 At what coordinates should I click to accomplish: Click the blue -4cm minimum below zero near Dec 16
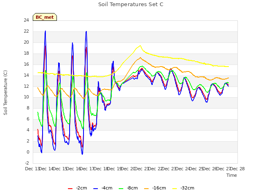[82, 154]
